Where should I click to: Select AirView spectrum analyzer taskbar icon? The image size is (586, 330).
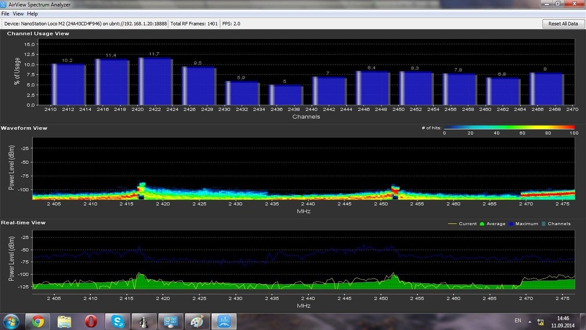tap(224, 322)
